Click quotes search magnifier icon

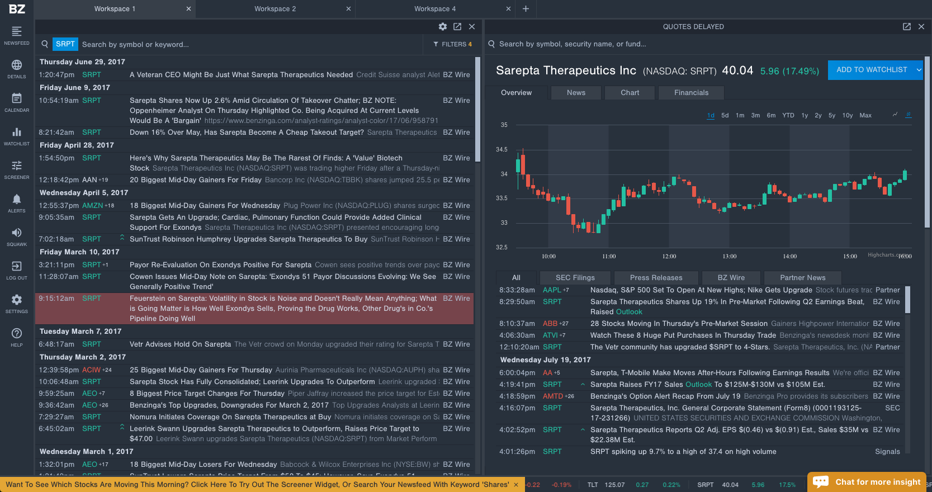click(x=491, y=44)
